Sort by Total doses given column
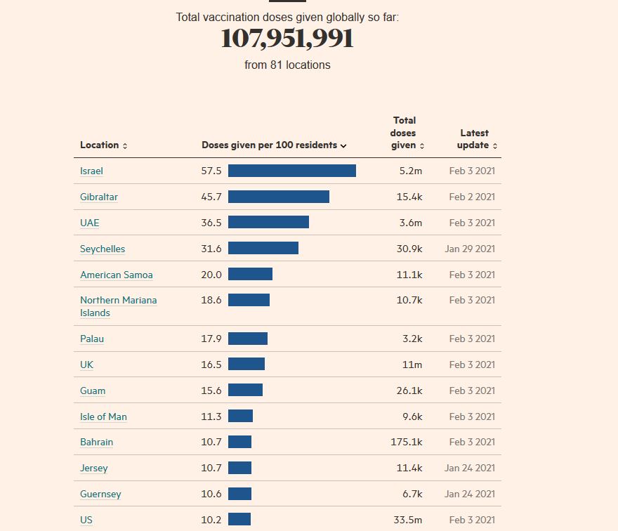This screenshot has height=531, width=618. tap(407, 133)
